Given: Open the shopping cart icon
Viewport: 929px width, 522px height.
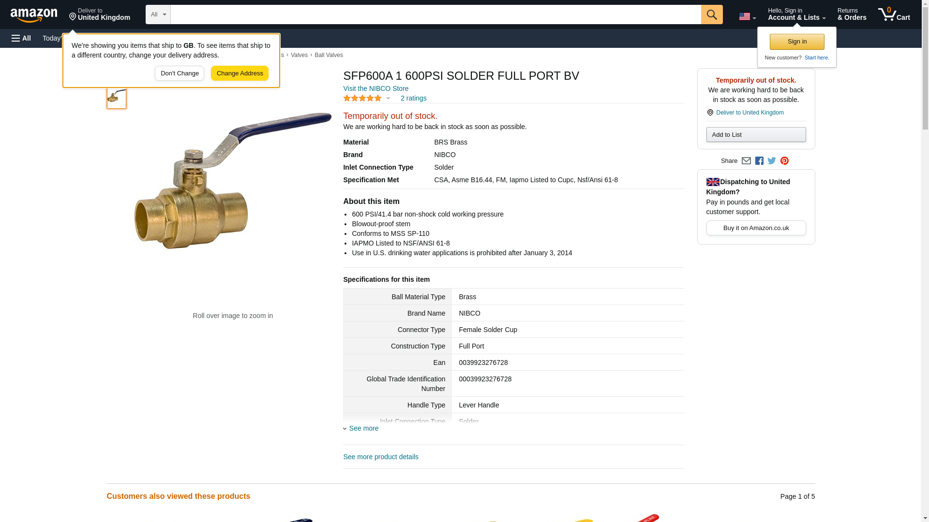Looking at the screenshot, I should (894, 14).
